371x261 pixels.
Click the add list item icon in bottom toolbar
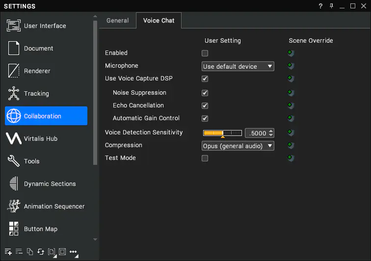pos(8,252)
